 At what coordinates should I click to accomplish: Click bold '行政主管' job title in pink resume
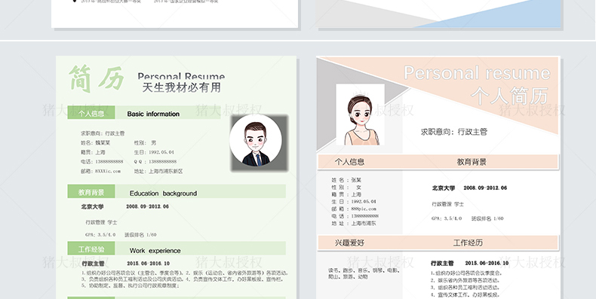(x=442, y=264)
